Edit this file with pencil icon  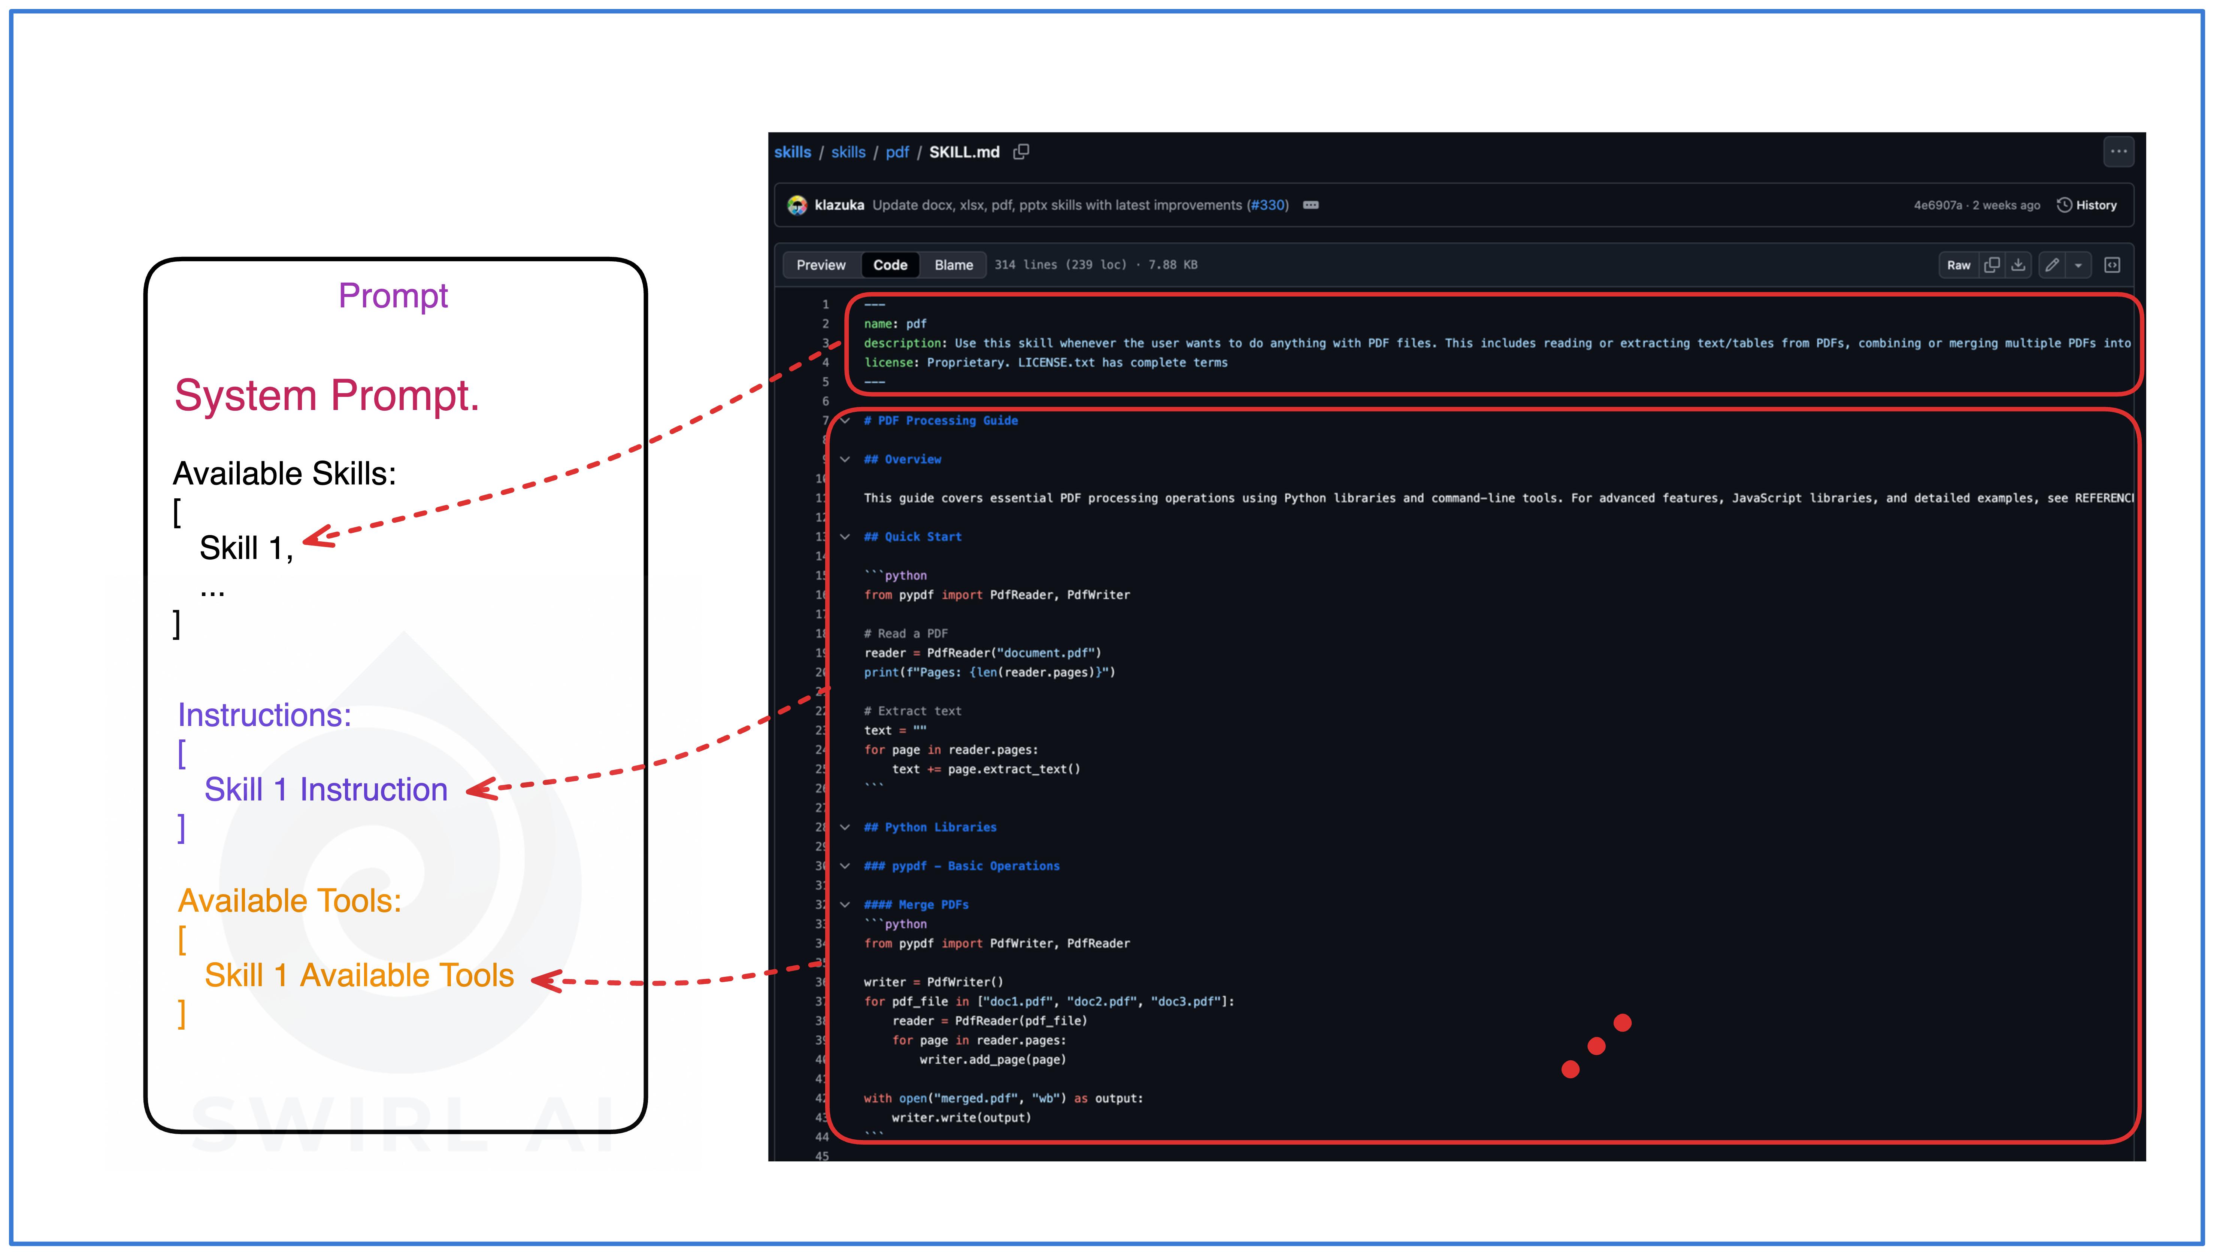click(2052, 265)
